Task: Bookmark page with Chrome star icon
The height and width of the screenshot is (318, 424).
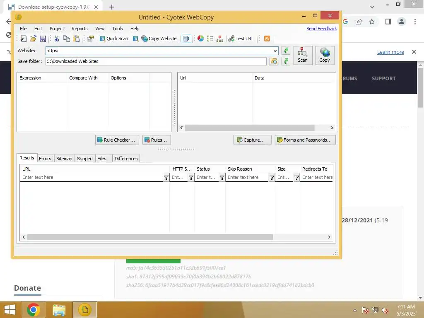Action: [x=372, y=22]
